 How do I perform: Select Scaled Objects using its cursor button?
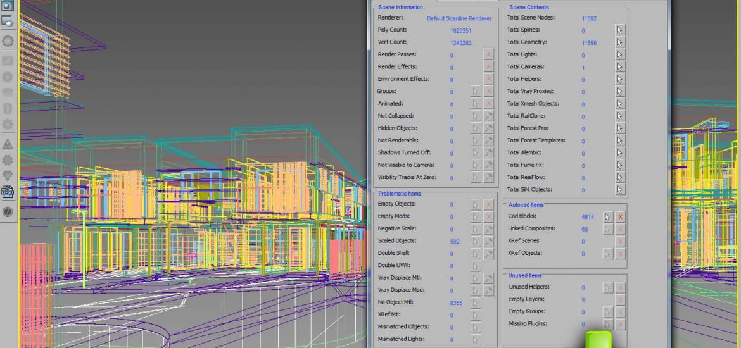click(476, 242)
